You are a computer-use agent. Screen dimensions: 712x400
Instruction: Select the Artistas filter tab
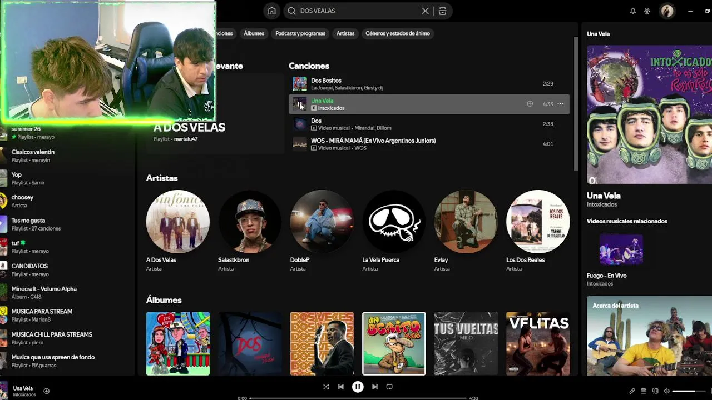point(345,33)
